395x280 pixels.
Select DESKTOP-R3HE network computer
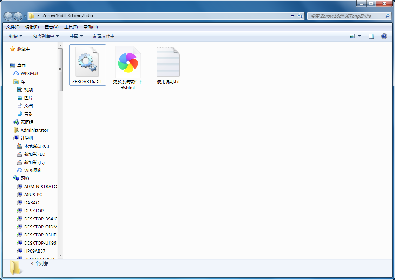point(37,235)
